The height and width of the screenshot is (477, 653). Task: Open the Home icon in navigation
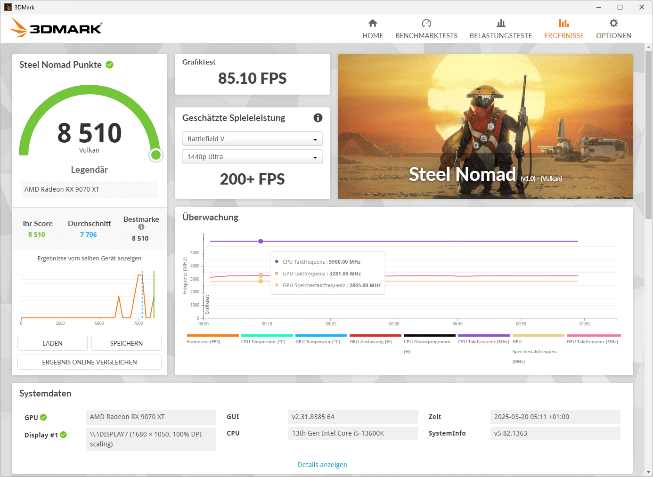pos(373,23)
